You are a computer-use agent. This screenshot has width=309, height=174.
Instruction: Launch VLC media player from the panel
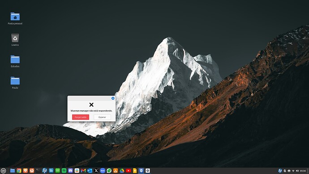point(116,171)
